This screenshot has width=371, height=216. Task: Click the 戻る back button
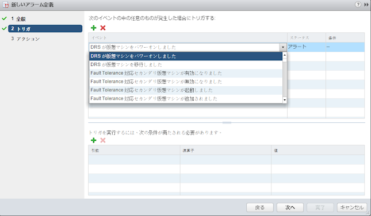click(x=260, y=207)
